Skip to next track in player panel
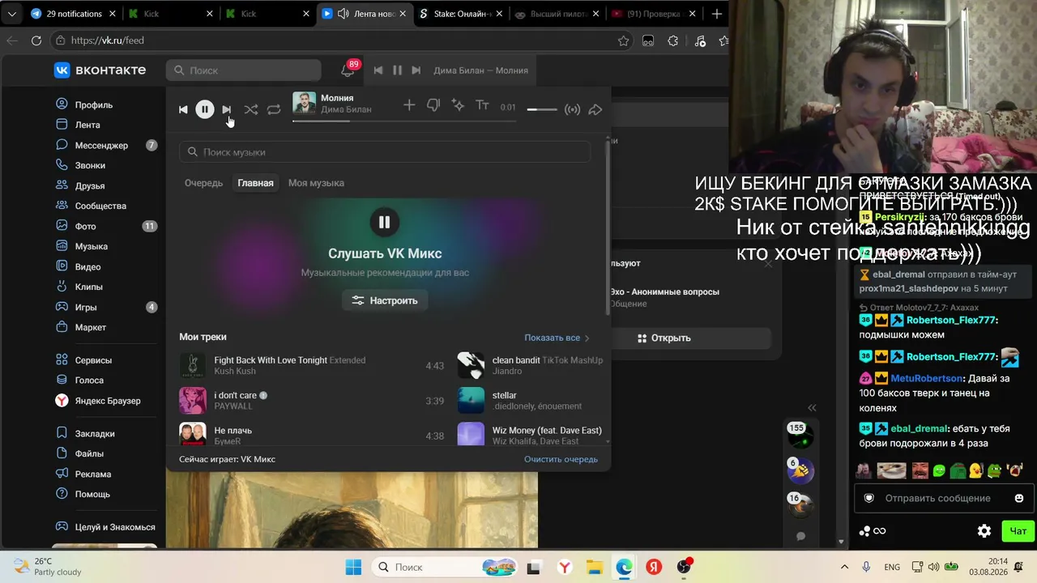The height and width of the screenshot is (583, 1037). tap(227, 109)
